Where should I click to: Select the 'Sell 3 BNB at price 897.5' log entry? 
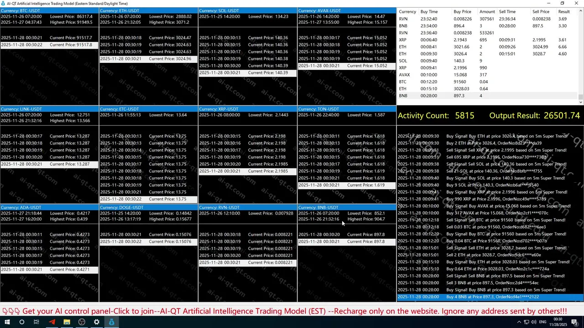[x=490, y=283]
